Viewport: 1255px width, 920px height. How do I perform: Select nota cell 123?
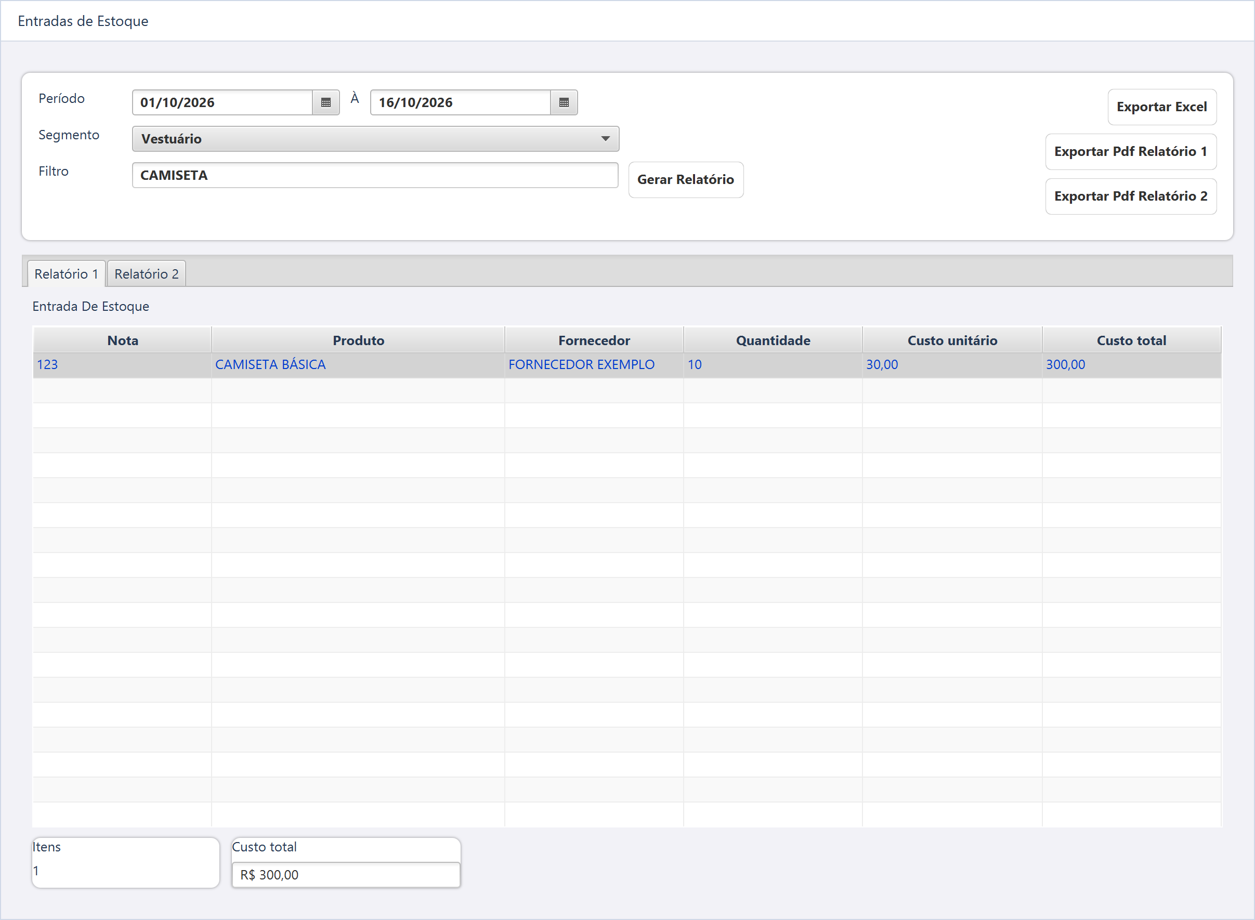tap(123, 365)
